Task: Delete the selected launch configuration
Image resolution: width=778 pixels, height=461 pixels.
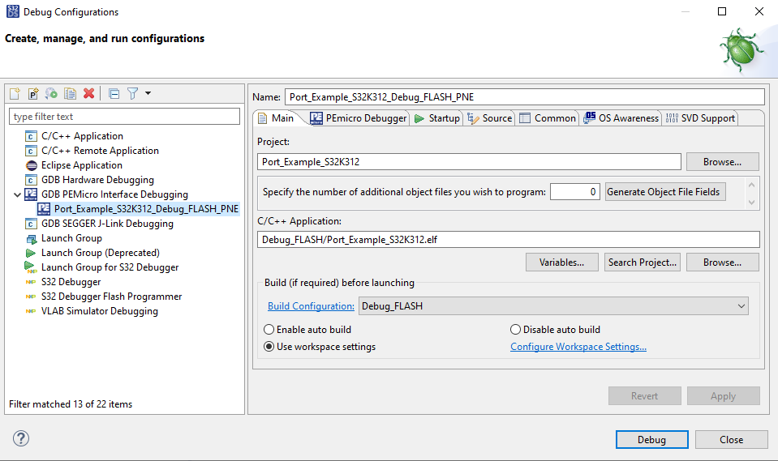Action: 89,94
